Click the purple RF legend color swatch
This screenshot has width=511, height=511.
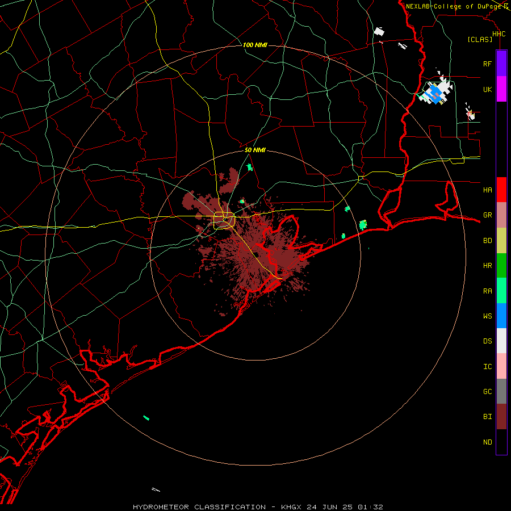point(501,63)
